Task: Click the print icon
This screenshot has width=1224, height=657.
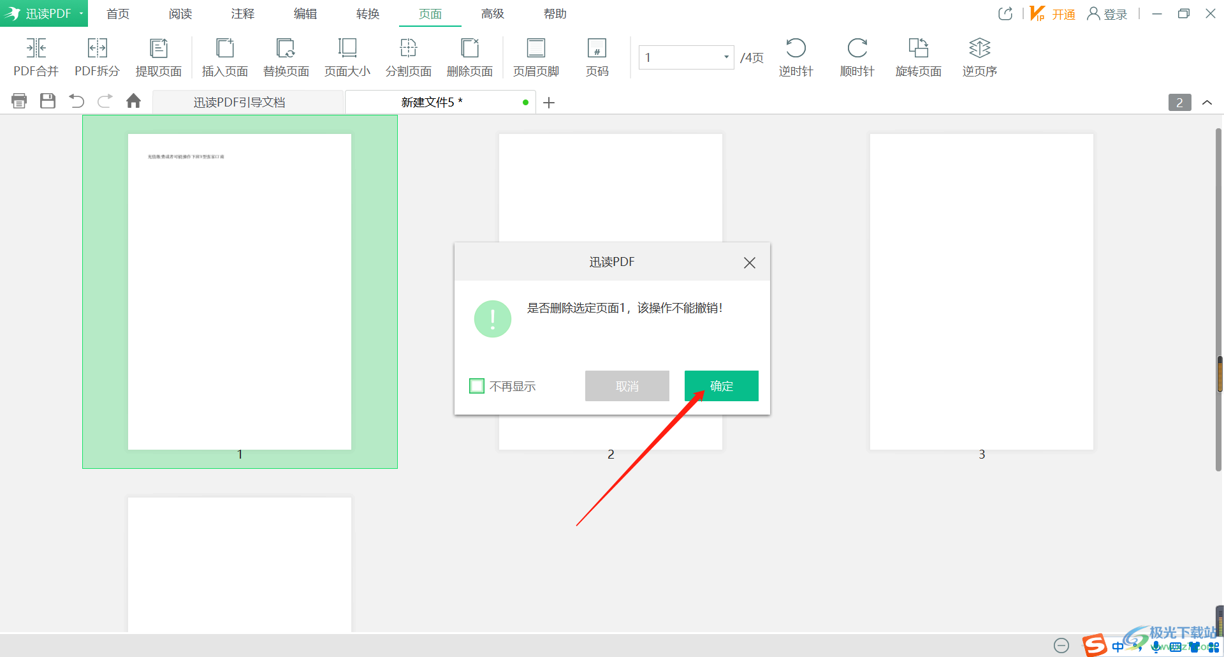Action: tap(19, 101)
